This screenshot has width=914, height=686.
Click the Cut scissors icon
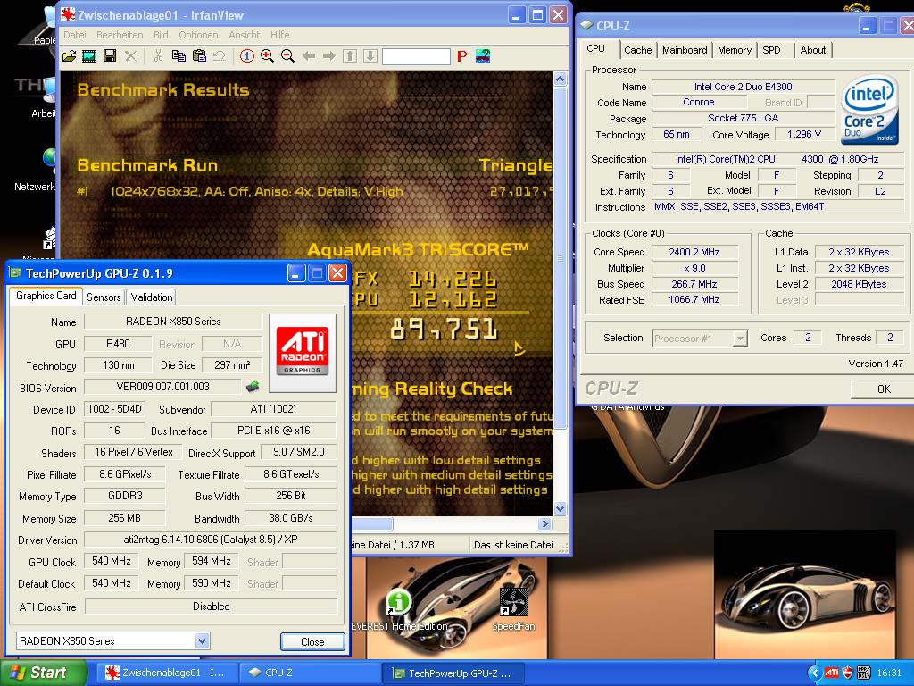tap(158, 56)
